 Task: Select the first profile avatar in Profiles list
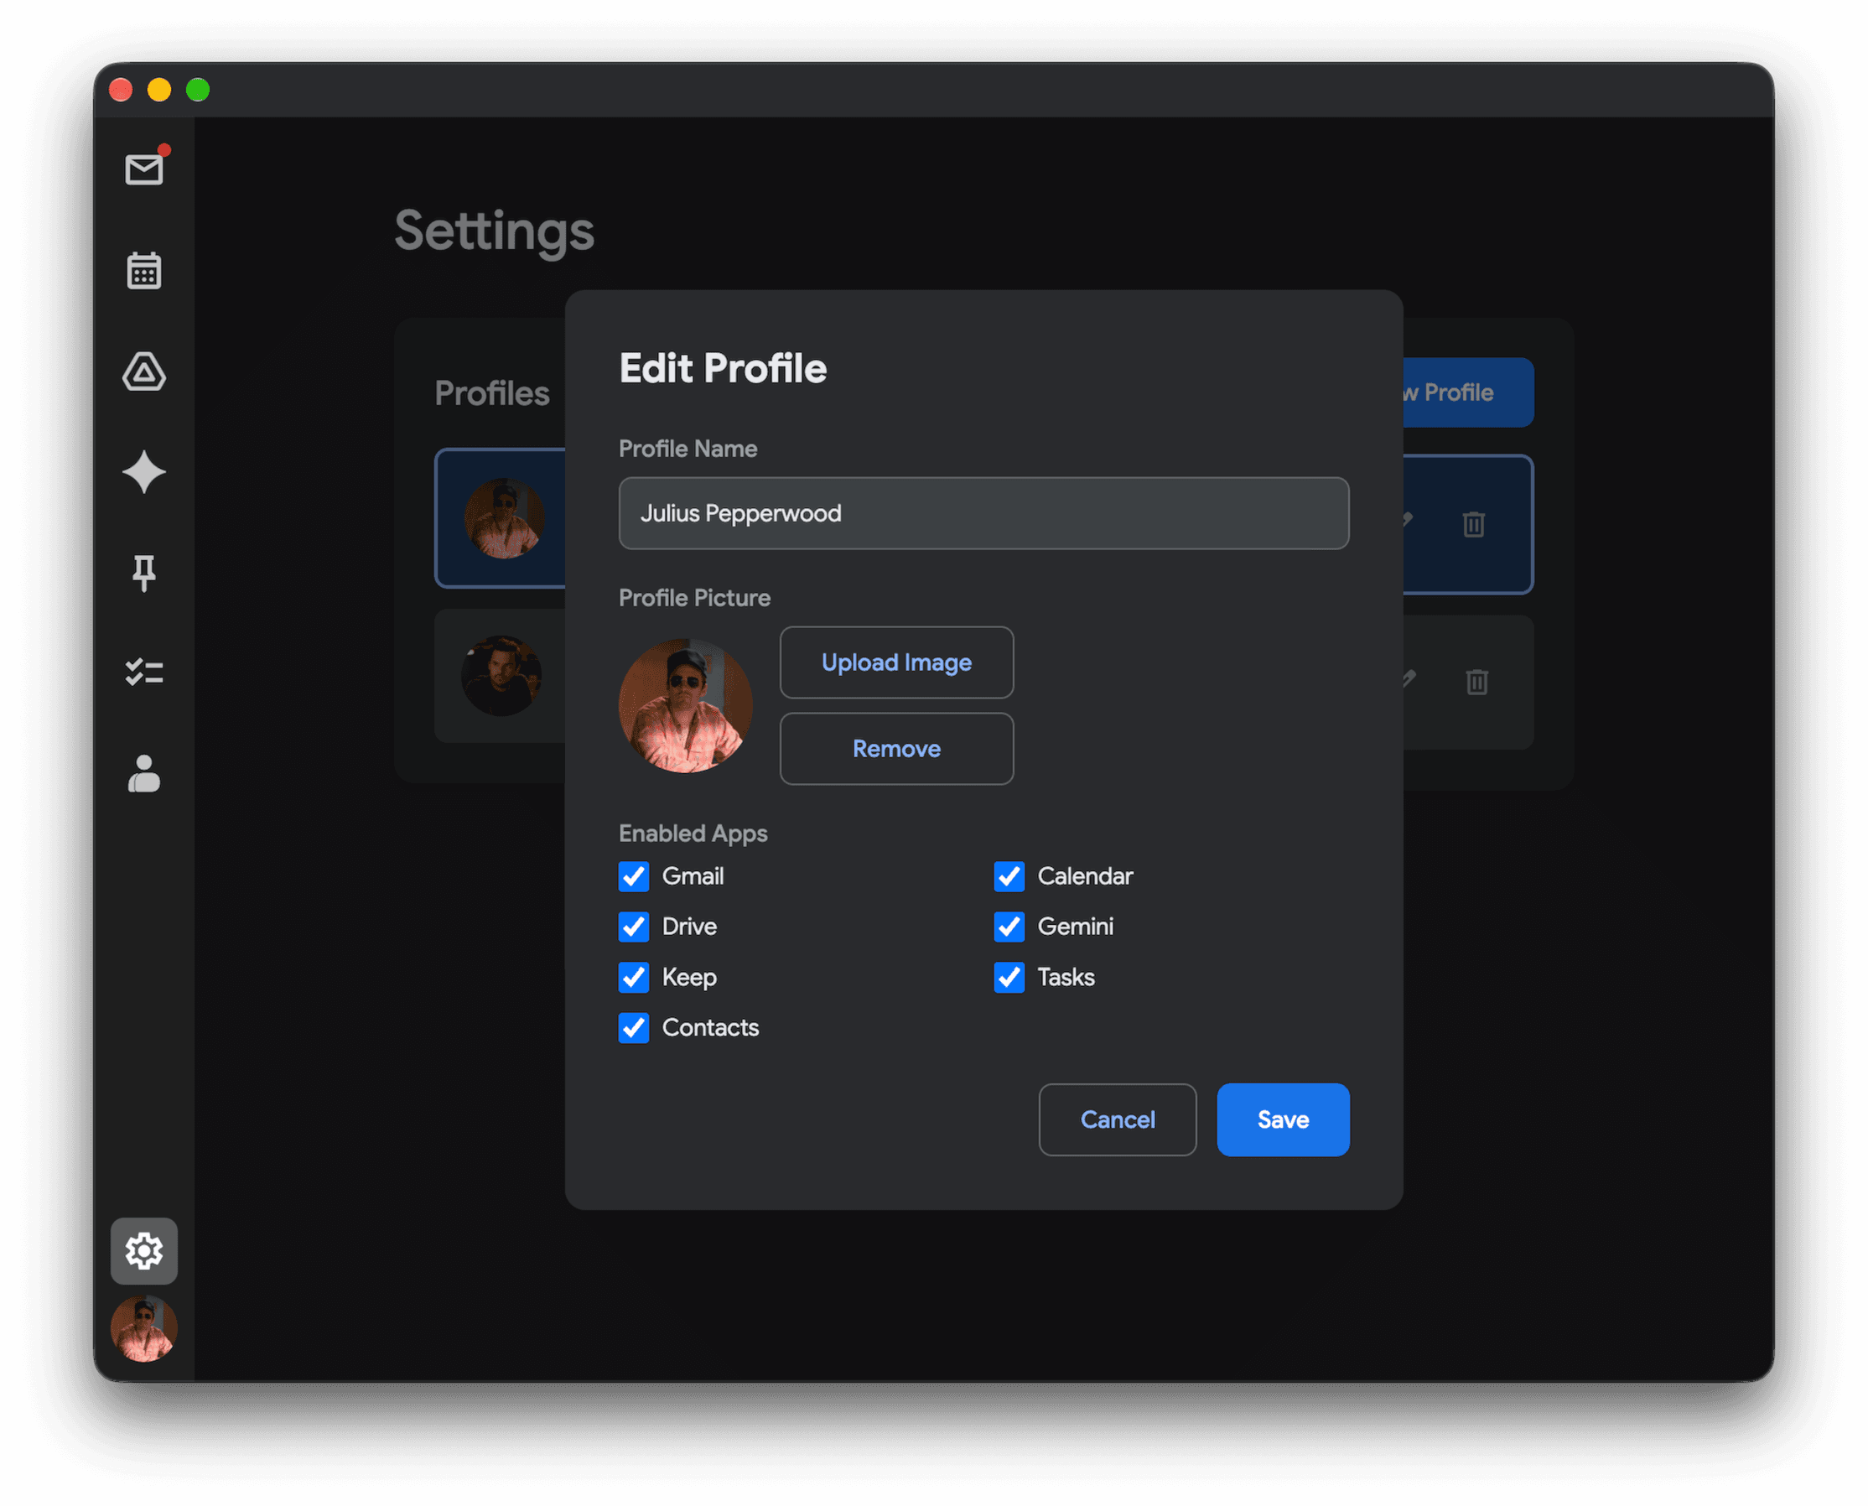[x=505, y=519]
